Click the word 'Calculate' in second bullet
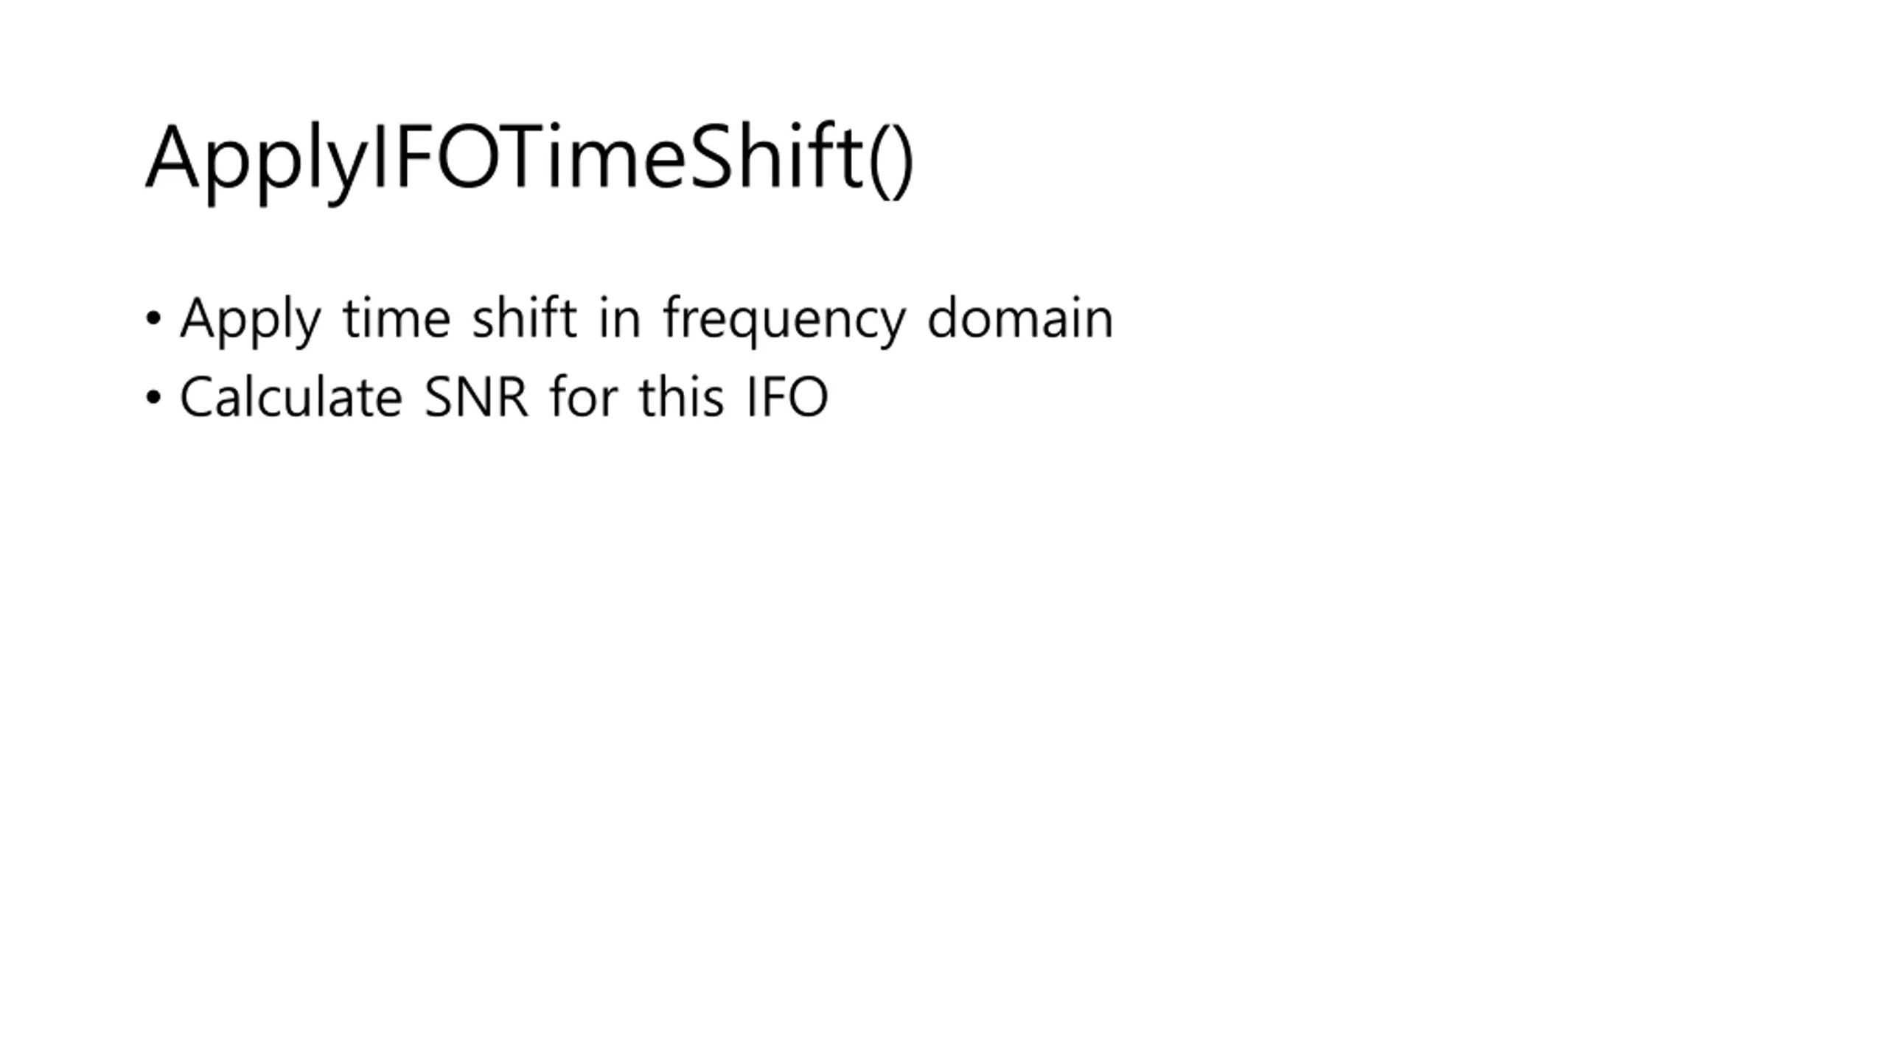 point(291,396)
